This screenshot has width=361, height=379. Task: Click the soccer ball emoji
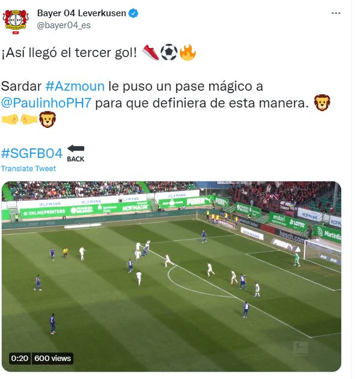169,52
